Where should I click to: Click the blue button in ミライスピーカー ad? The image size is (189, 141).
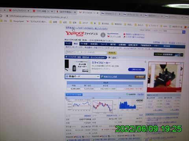137,69
